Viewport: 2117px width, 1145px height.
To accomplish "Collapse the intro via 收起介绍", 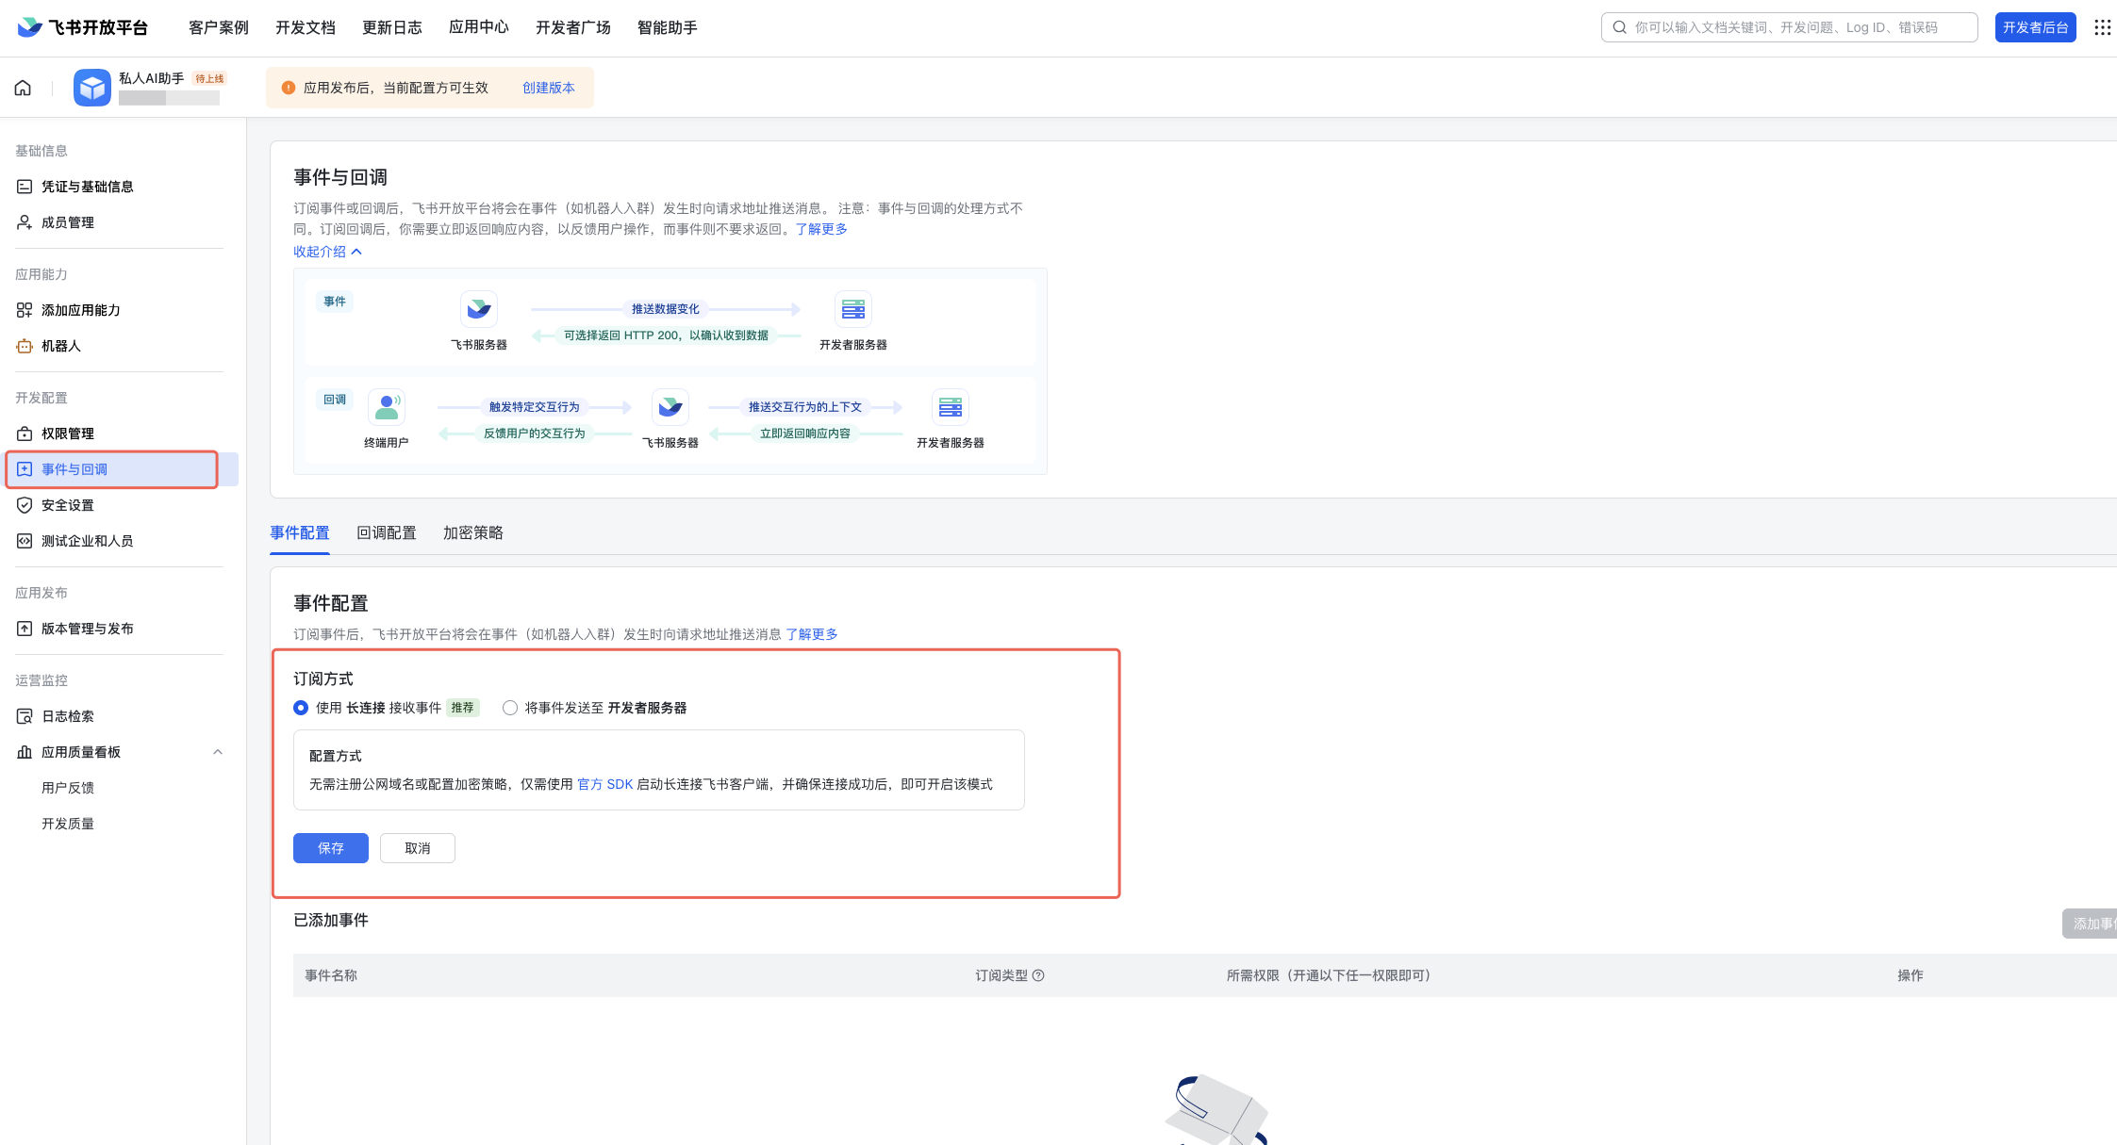I will tap(327, 252).
